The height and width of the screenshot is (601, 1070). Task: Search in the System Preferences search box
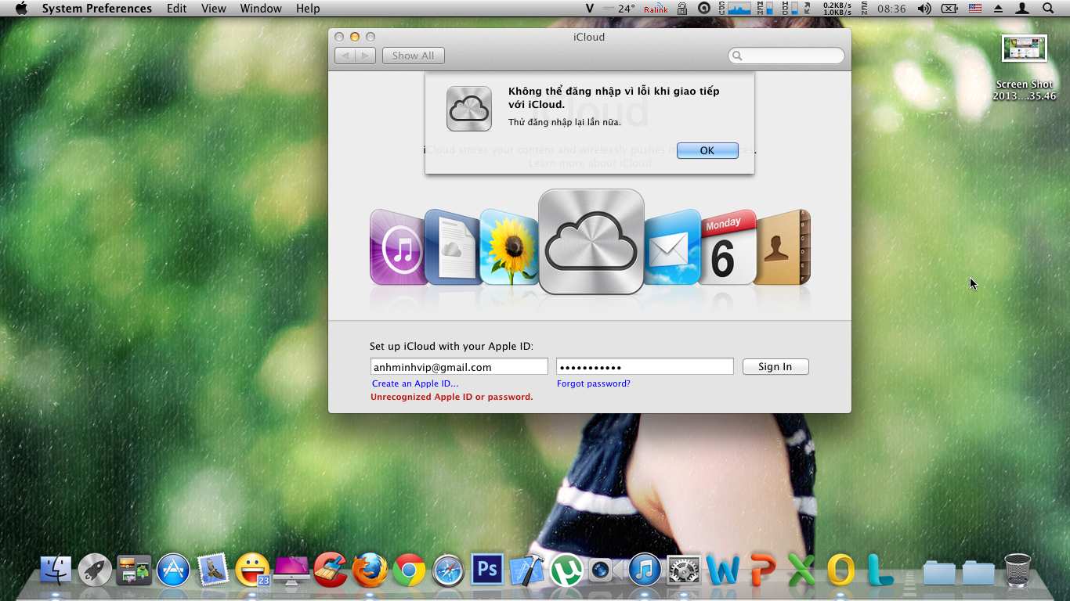(786, 56)
